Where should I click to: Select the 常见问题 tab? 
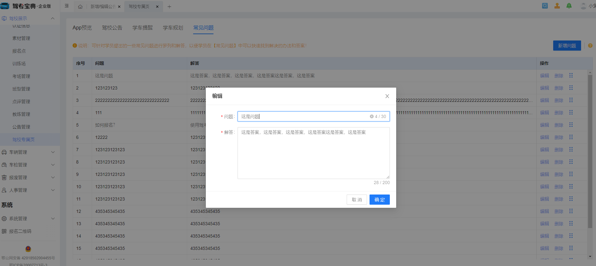point(203,28)
